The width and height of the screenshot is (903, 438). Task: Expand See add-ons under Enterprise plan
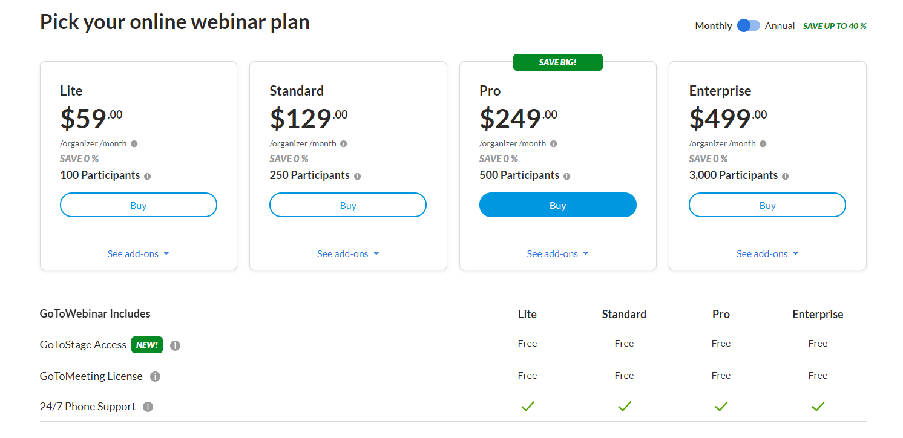[x=767, y=253]
